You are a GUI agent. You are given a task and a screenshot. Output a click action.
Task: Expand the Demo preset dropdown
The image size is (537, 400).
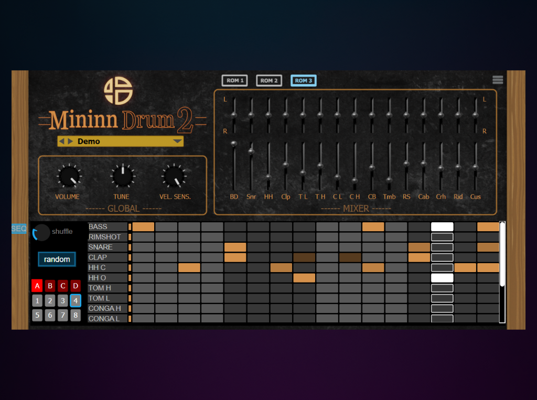pos(178,141)
